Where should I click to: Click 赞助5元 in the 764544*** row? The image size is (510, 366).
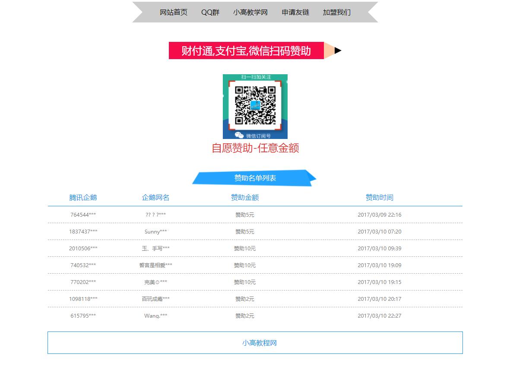(x=244, y=215)
